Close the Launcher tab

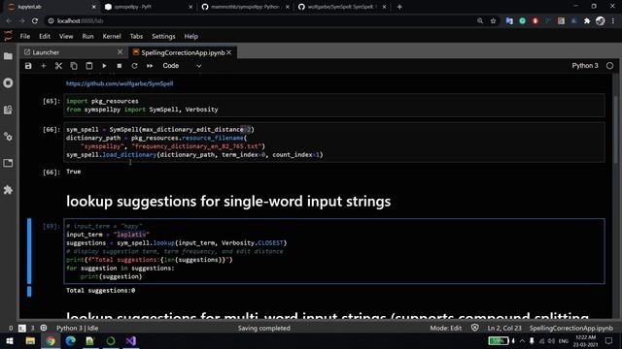tap(120, 52)
